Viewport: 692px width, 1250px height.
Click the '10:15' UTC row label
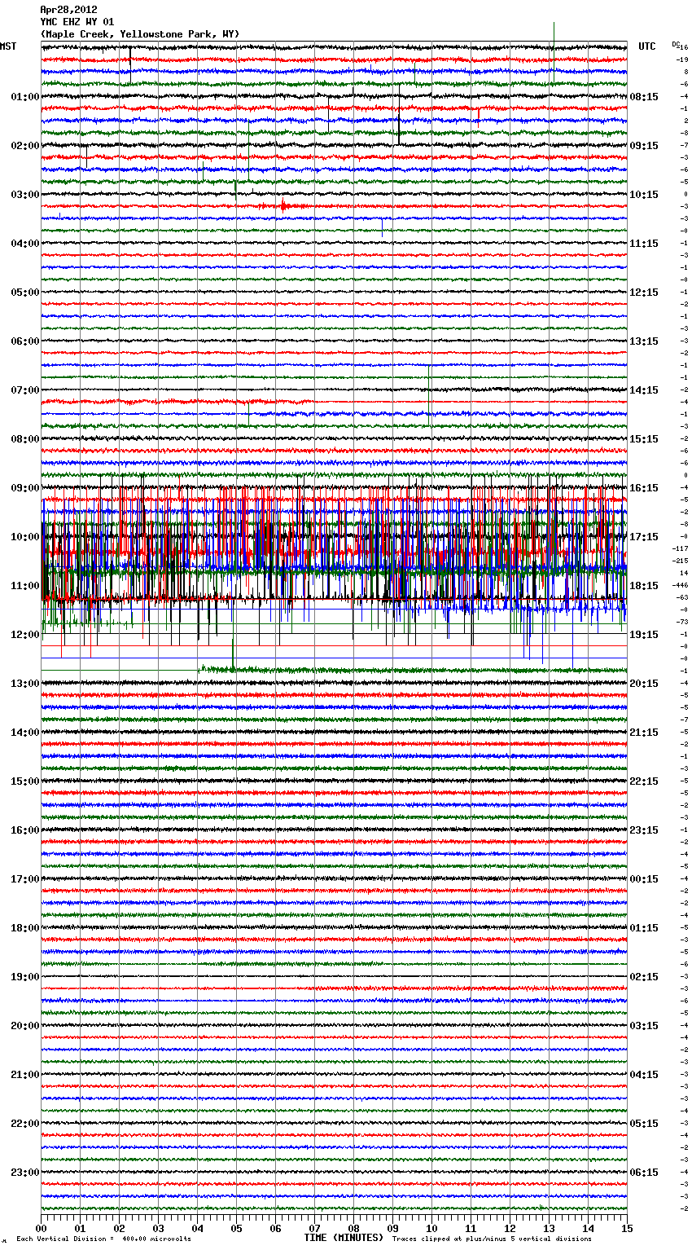(644, 195)
